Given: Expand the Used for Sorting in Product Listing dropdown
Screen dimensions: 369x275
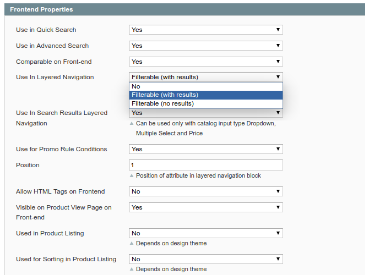Looking at the screenshot, I should coord(206,259).
